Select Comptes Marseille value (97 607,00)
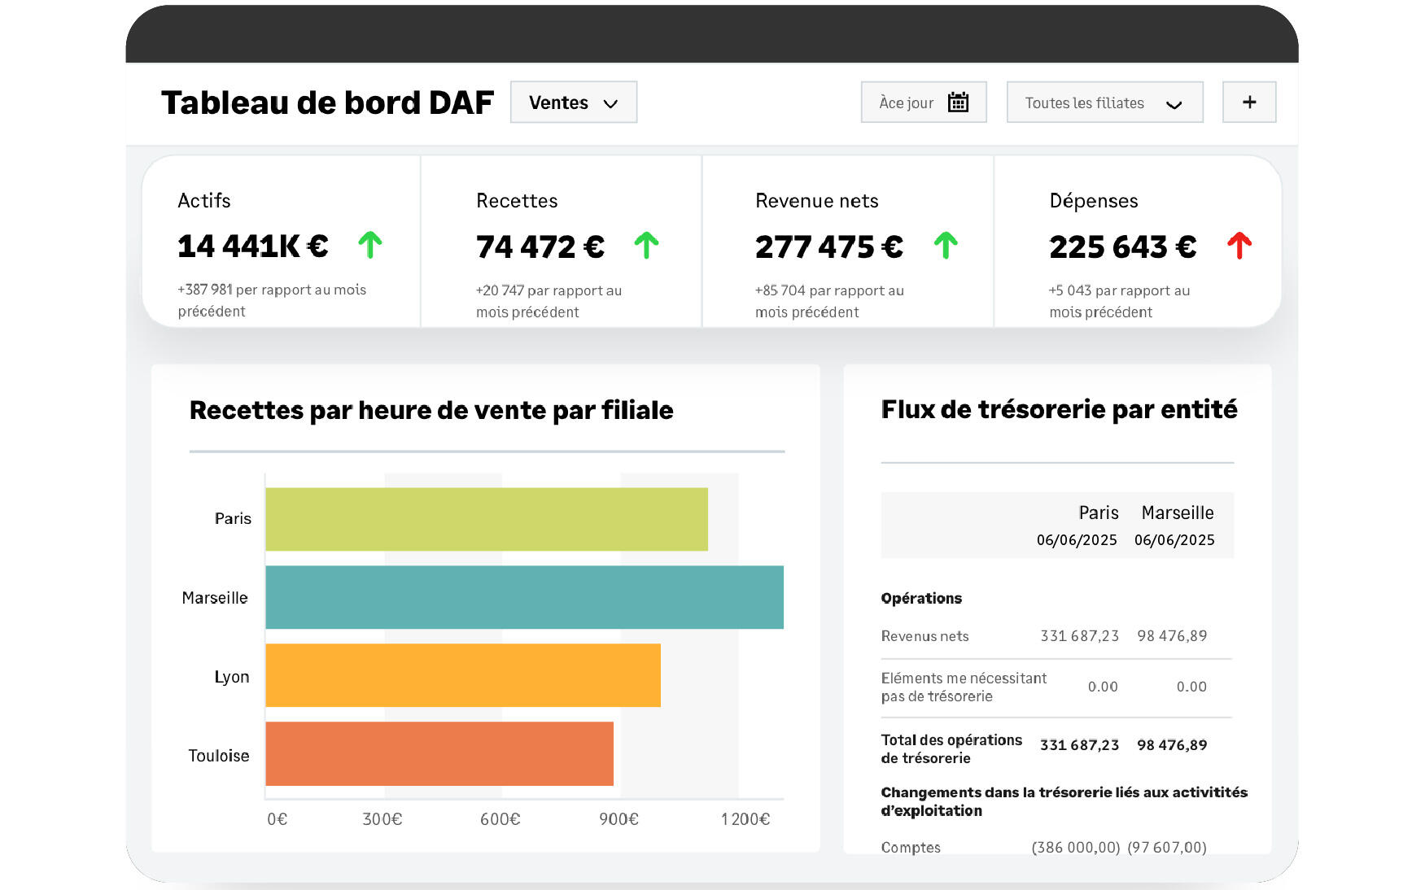1425x890 pixels. 1167,848
